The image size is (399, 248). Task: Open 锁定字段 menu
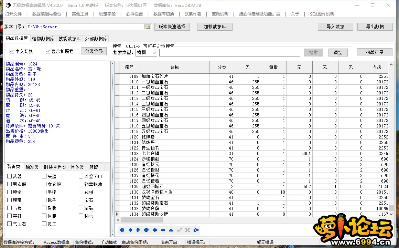[107, 14]
